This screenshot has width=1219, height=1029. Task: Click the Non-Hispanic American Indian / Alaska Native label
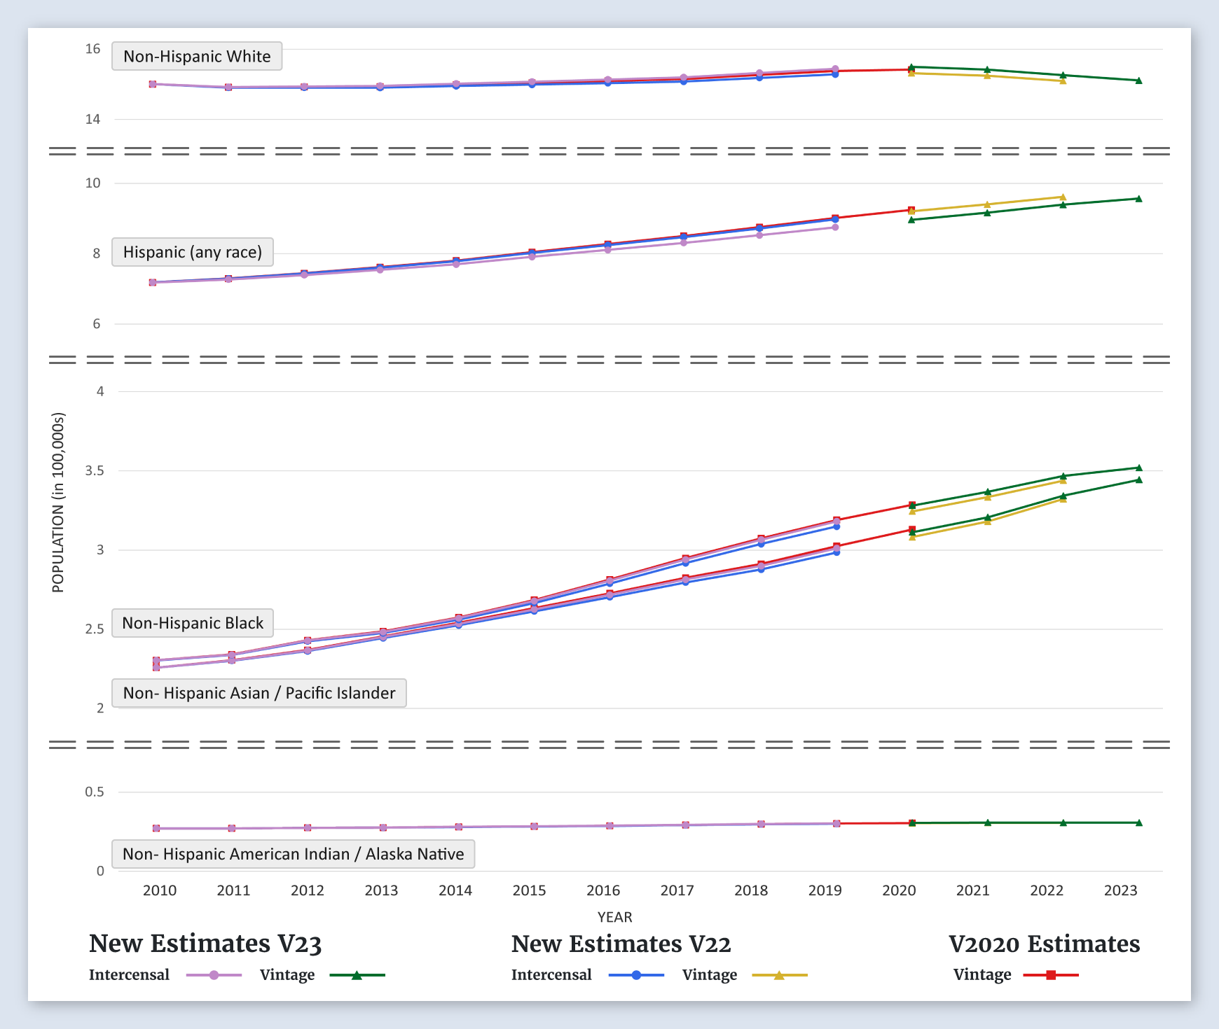pyautogui.click(x=293, y=854)
